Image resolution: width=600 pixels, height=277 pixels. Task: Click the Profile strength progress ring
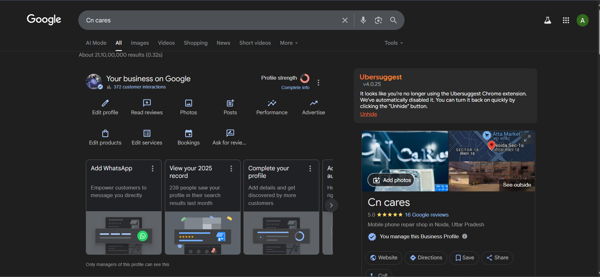pos(305,78)
